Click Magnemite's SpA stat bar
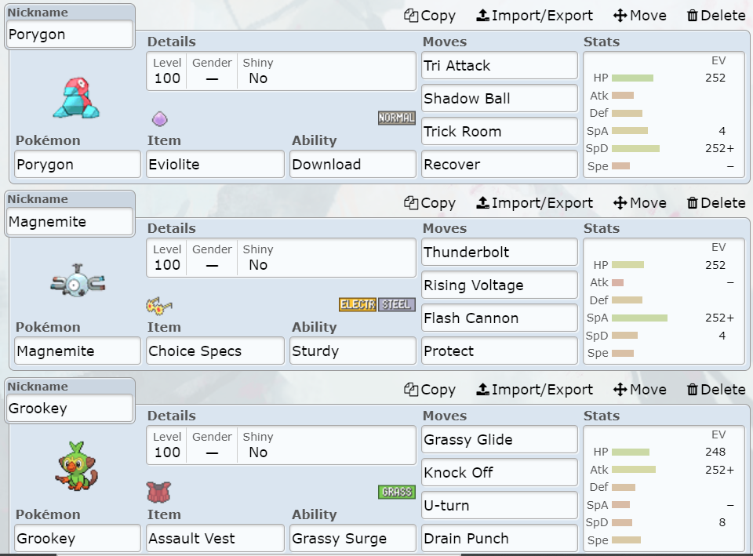The image size is (753, 556). coord(640,318)
